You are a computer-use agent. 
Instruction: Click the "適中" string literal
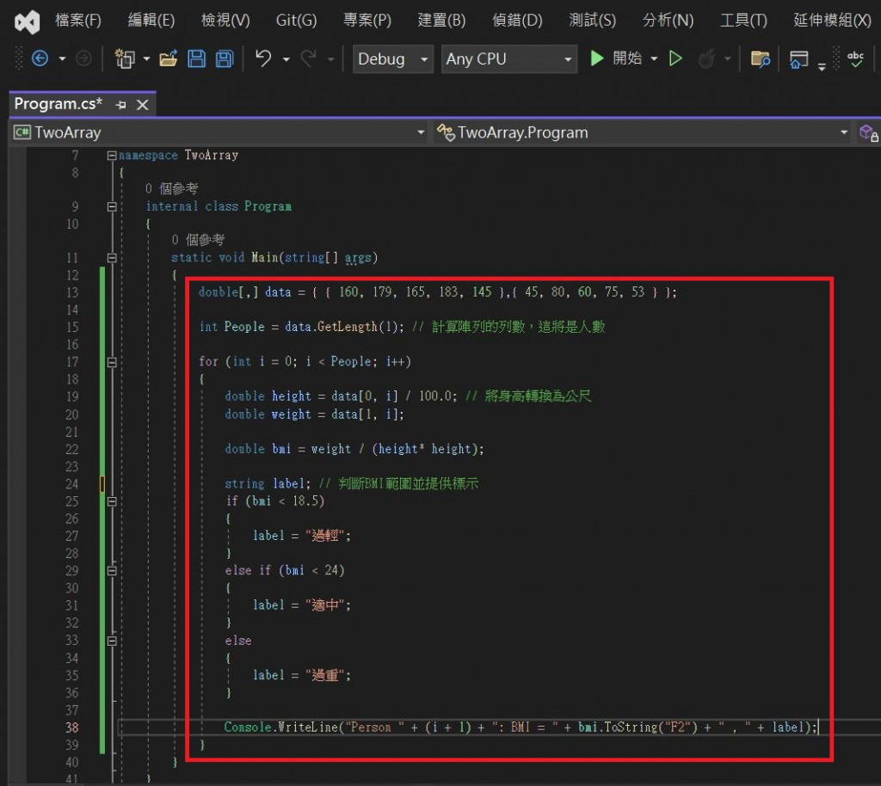click(x=324, y=605)
